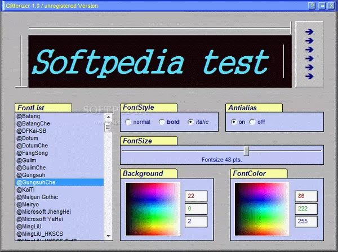This screenshot has height=252, width=338.
Task: Click the FontColor blue value field showing 255
Action: [306, 222]
